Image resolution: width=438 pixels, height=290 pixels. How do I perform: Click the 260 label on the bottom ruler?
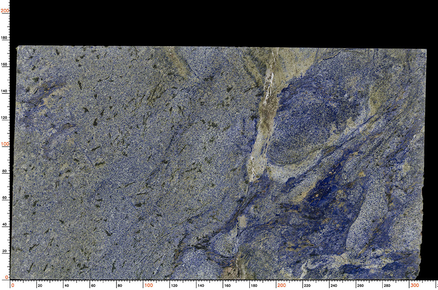(x=361, y=285)
